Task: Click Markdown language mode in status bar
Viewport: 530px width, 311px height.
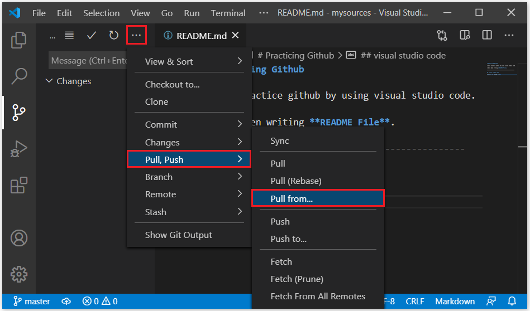Action: click(455, 301)
